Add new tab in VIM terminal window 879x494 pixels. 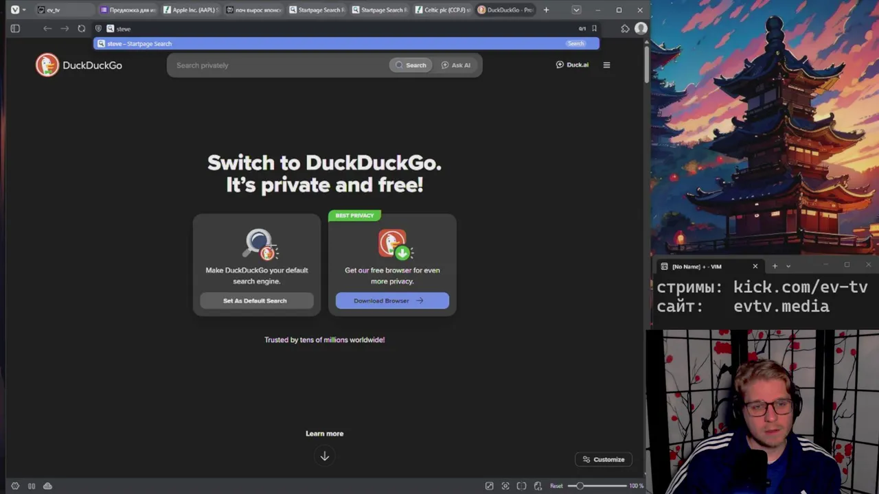pos(775,266)
